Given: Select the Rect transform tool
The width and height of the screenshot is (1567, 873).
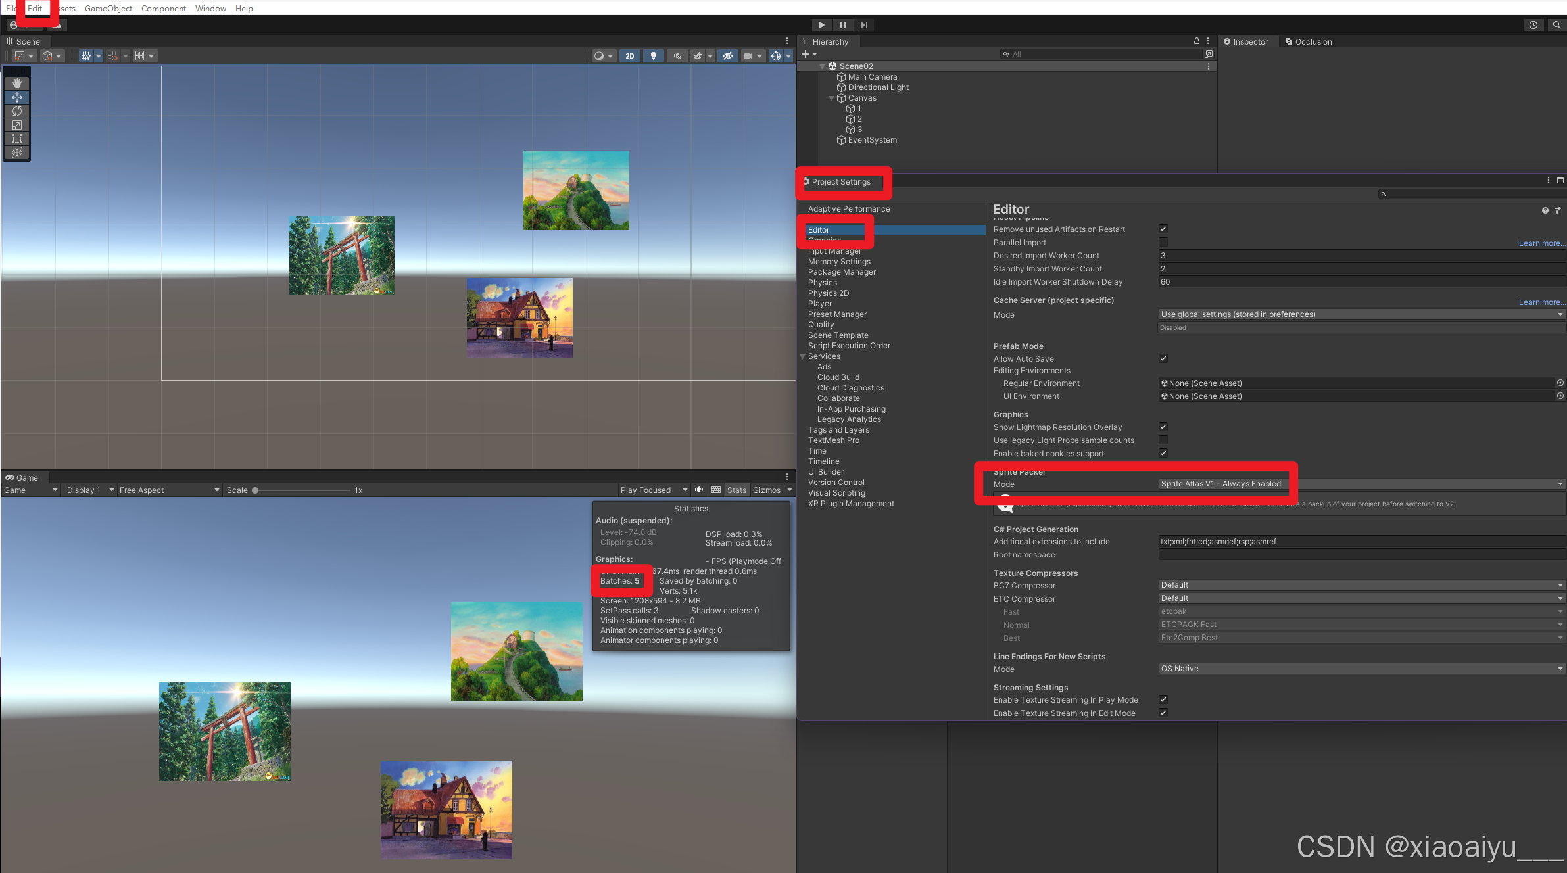Looking at the screenshot, I should pos(17,139).
